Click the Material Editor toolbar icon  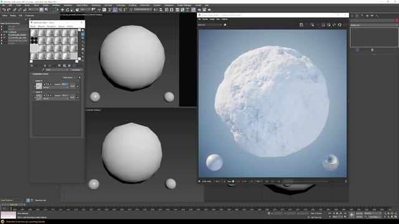pyautogui.click(x=193, y=10)
